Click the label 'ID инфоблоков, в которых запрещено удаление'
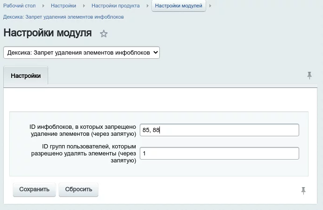 coord(82,130)
